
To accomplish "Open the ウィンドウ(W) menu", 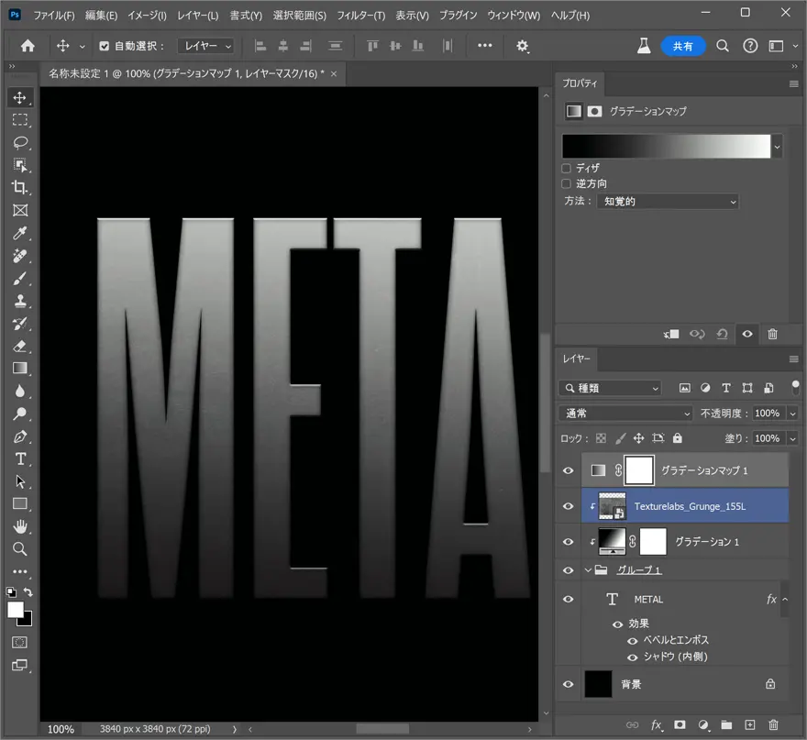I will point(514,16).
